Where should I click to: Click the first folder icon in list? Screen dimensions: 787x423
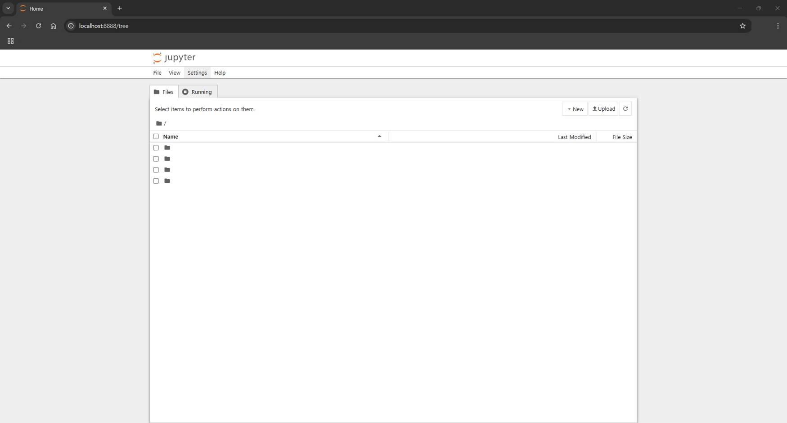(167, 148)
